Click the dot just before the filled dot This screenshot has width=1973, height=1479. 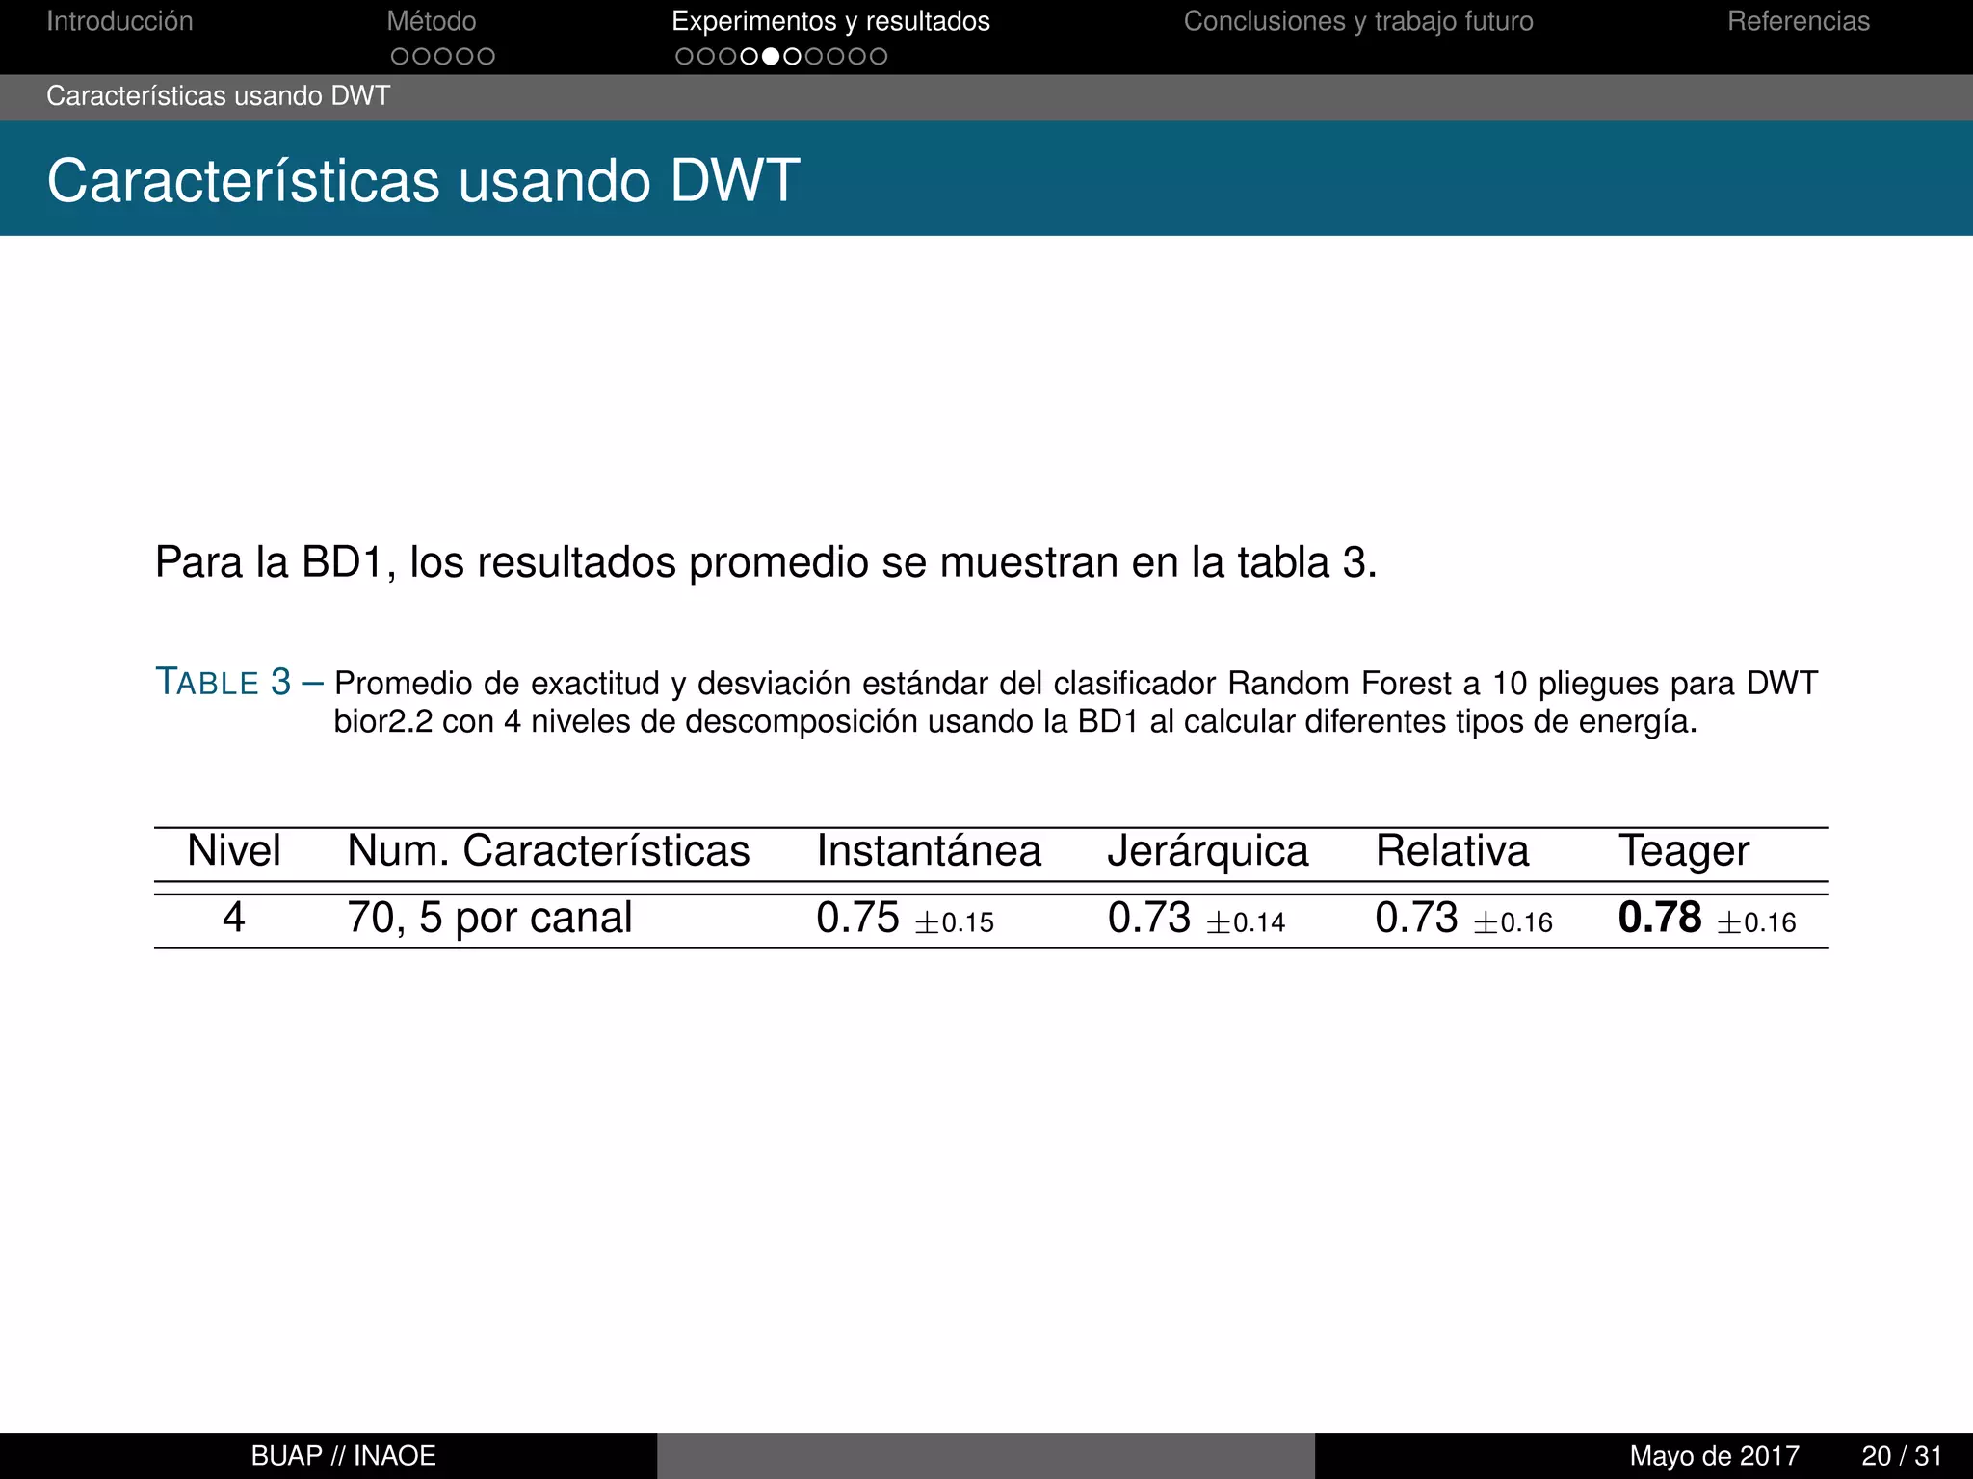(x=749, y=57)
